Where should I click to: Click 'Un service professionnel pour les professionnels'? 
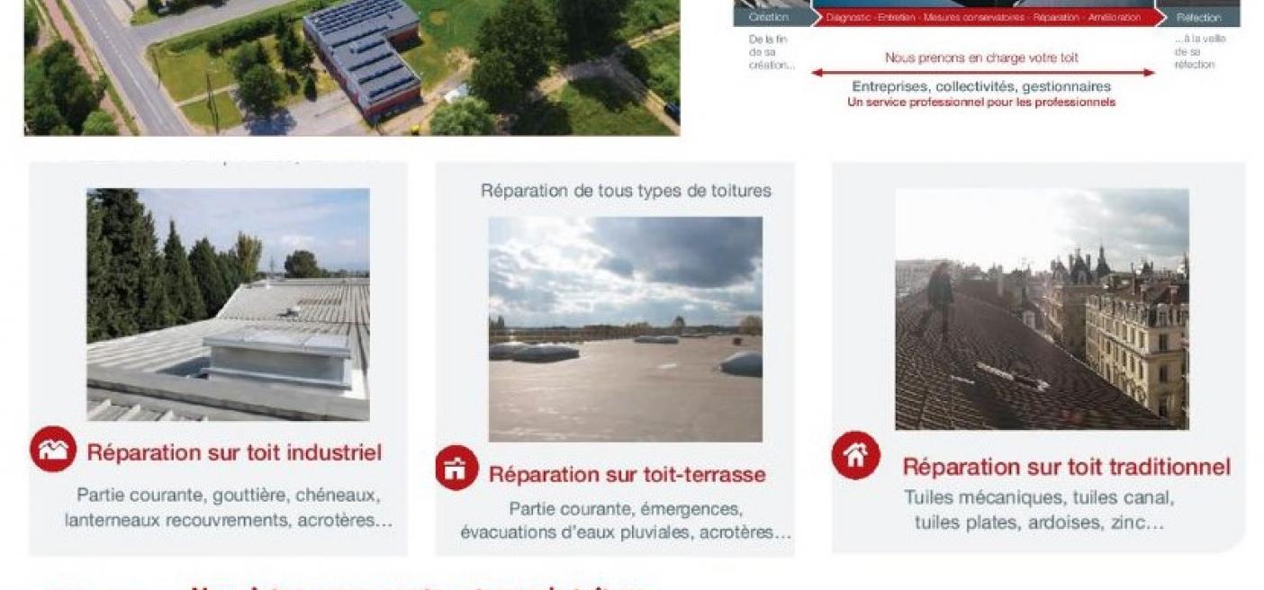pos(981,103)
